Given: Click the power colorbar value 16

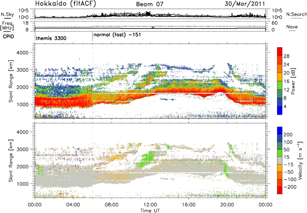Looking at the screenshot, I should 286,82.
